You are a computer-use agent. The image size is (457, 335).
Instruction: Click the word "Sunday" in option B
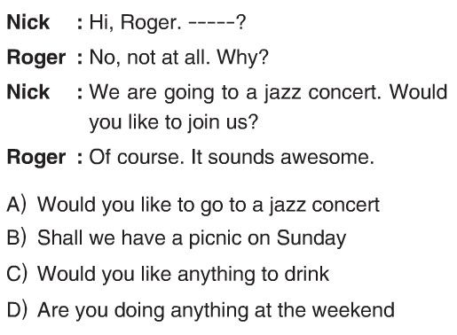click(311, 238)
